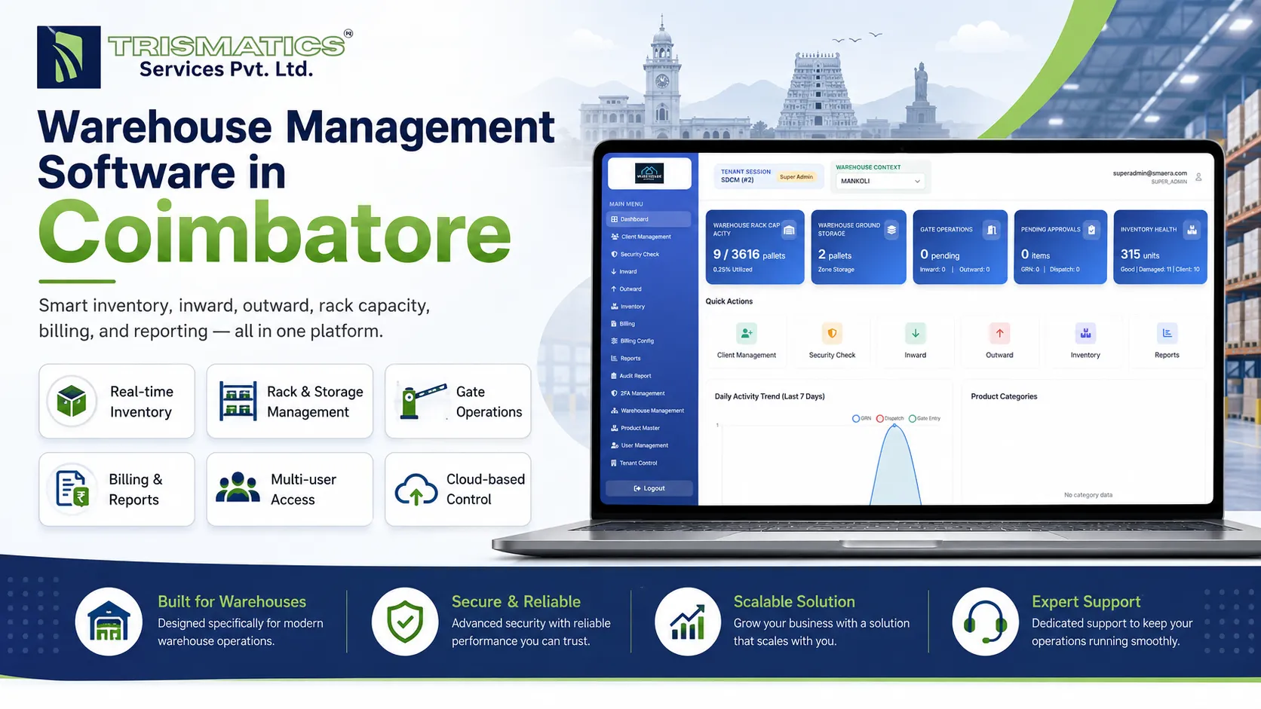1261x709 pixels.
Task: Click the large green "Coimbatore" headline
Action: pyautogui.click(x=275, y=231)
